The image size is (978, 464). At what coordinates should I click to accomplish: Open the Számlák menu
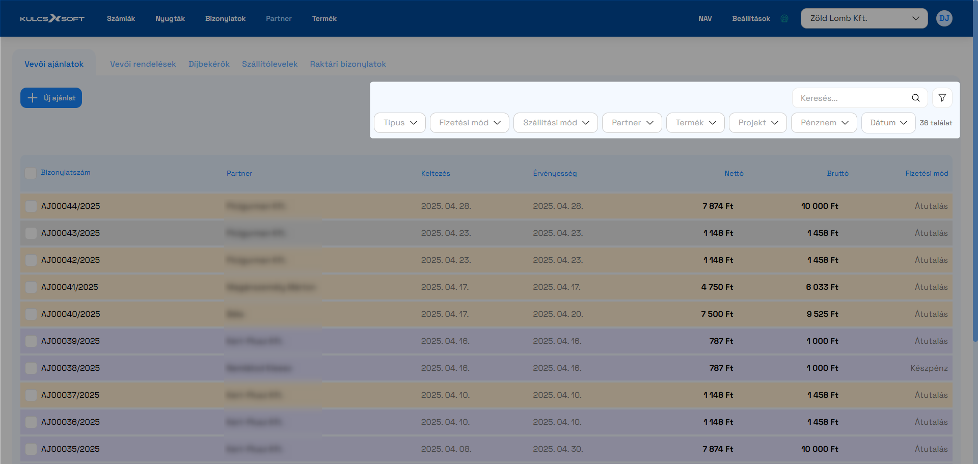pyautogui.click(x=121, y=18)
